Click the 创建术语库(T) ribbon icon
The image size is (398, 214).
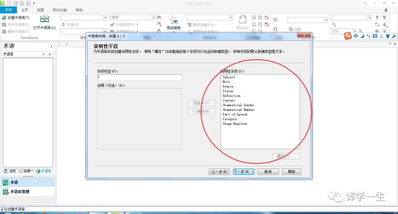point(4,18)
